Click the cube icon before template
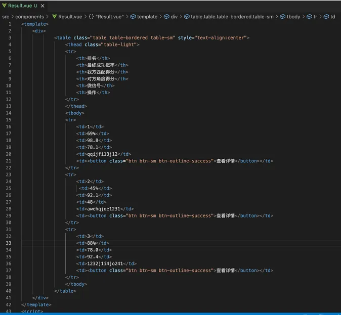 pos(133,17)
